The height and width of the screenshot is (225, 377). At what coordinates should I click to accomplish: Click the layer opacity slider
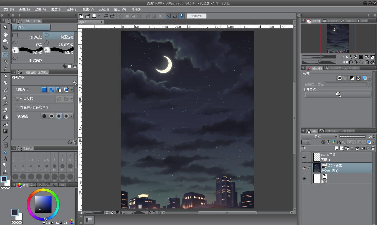[352, 137]
